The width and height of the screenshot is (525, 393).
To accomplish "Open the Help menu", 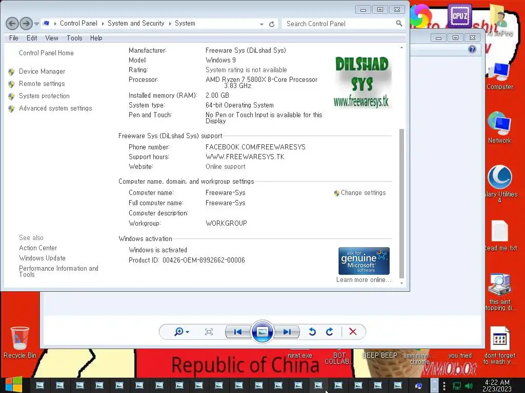I will point(96,38).
